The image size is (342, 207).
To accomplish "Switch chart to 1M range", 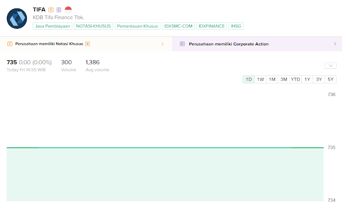I will point(272,79).
